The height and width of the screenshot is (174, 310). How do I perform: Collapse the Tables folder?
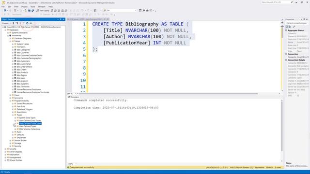[10, 41]
